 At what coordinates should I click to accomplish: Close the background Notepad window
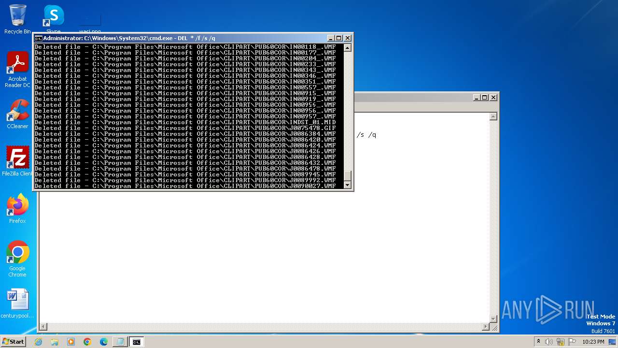[x=493, y=97]
